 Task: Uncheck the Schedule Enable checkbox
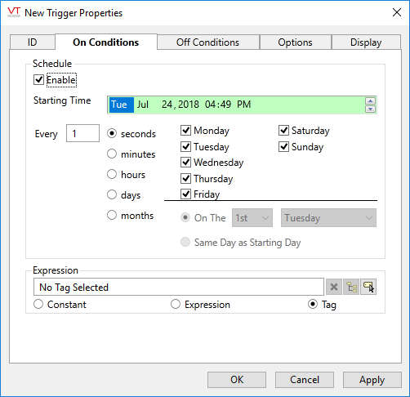tap(38, 80)
